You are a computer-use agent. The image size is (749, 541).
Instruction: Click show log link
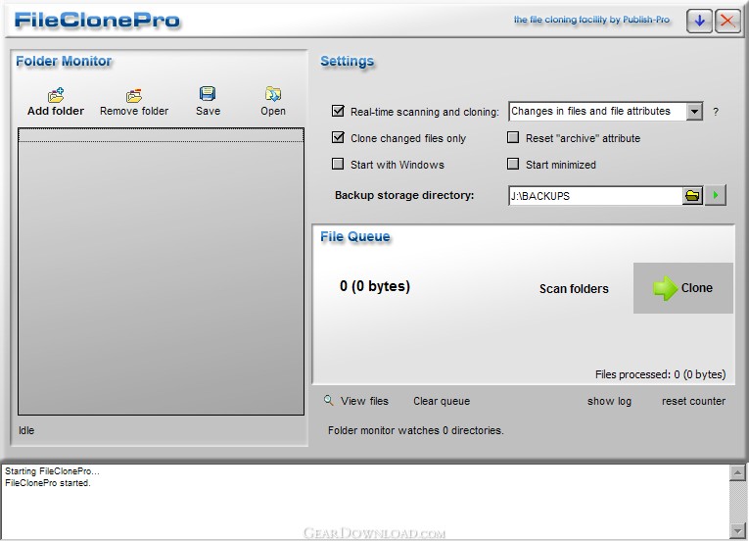point(609,401)
